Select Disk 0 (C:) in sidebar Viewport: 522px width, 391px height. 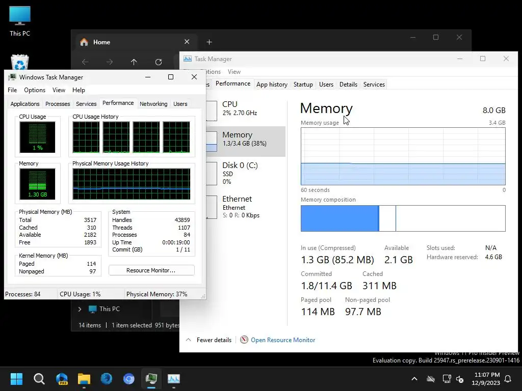[x=246, y=173]
